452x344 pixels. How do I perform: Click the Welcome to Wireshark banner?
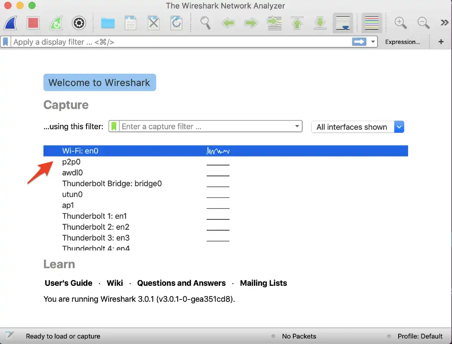coord(100,82)
